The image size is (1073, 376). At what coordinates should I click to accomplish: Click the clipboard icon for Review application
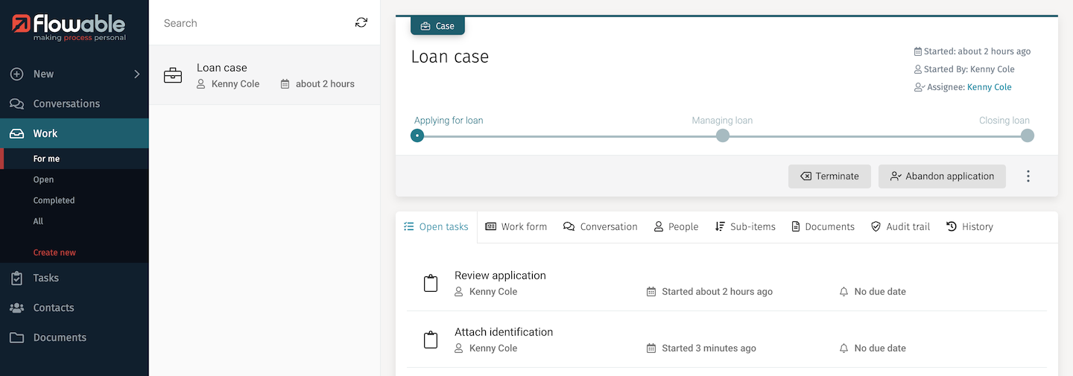[x=431, y=284]
